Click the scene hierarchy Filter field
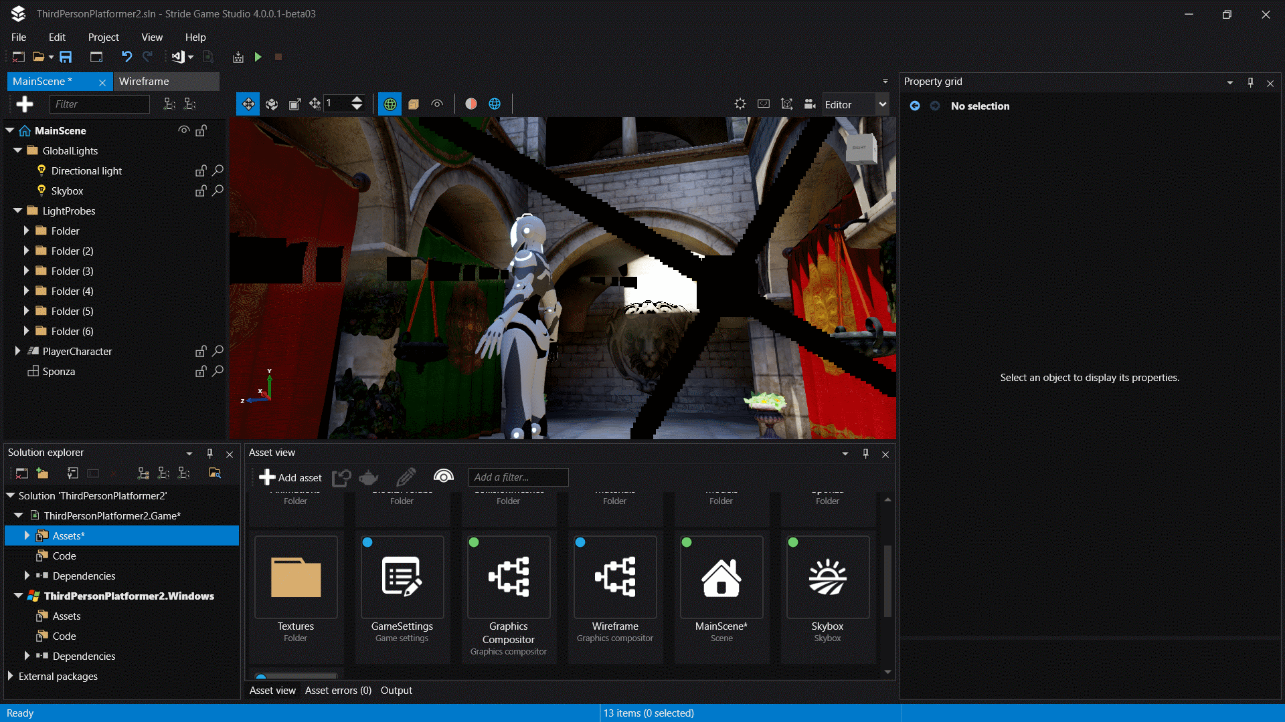The image size is (1285, 722). tap(99, 104)
